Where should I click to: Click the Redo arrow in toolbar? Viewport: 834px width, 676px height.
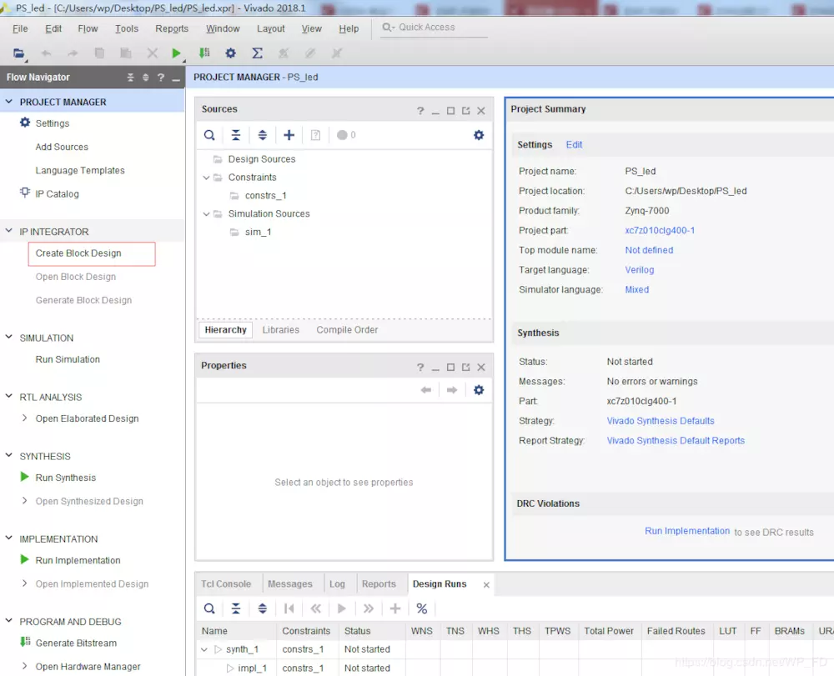(73, 53)
